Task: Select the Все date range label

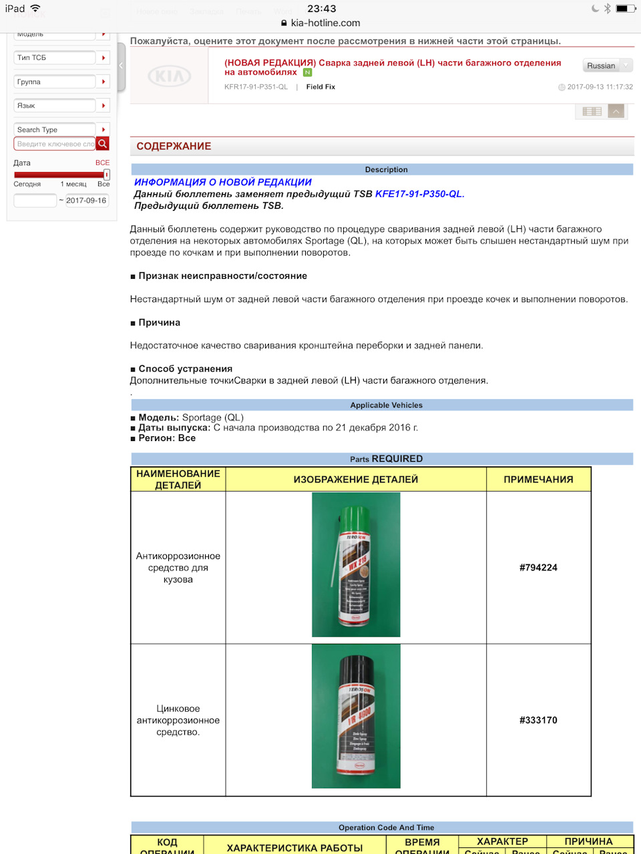Action: click(x=103, y=184)
